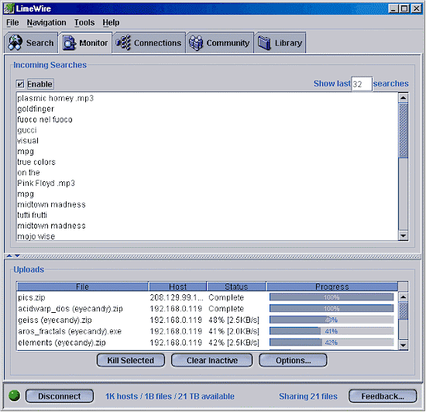Switch to the Connections tab
The height and width of the screenshot is (412, 426).
click(x=149, y=43)
